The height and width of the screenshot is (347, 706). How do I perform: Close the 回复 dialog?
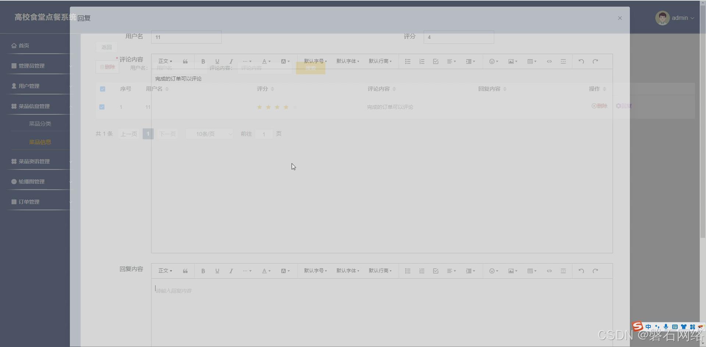coord(620,18)
